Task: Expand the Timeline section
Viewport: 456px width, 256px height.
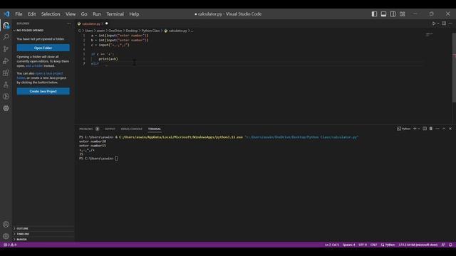Action: click(x=43, y=234)
